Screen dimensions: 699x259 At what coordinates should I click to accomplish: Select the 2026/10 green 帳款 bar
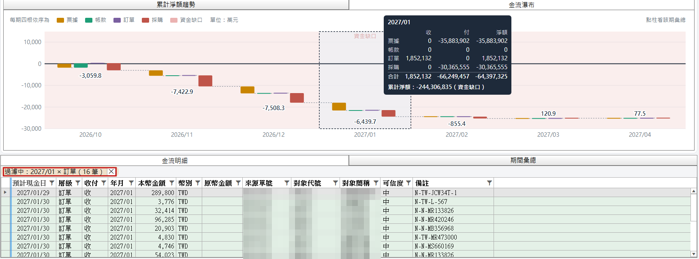coord(81,66)
